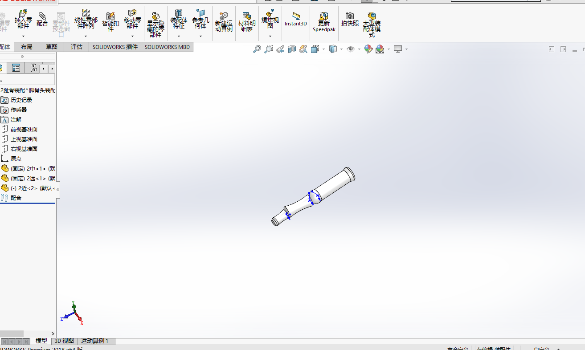Switch to the 布局 tab
This screenshot has width=585, height=350.
pyautogui.click(x=26, y=47)
